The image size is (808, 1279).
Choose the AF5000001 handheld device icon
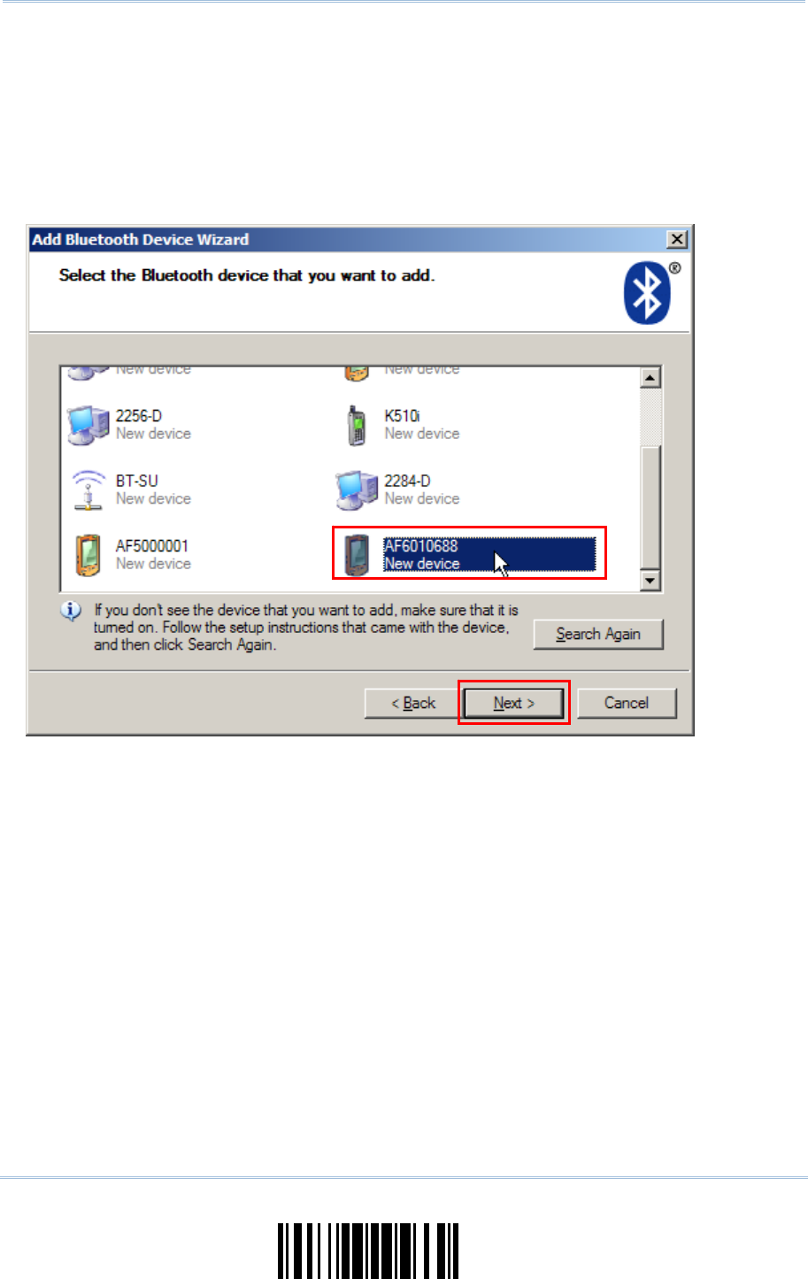click(88, 556)
